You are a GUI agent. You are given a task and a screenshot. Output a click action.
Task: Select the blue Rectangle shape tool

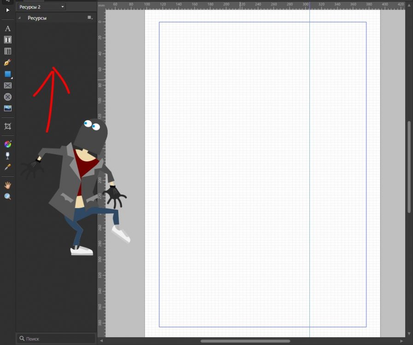pos(8,74)
